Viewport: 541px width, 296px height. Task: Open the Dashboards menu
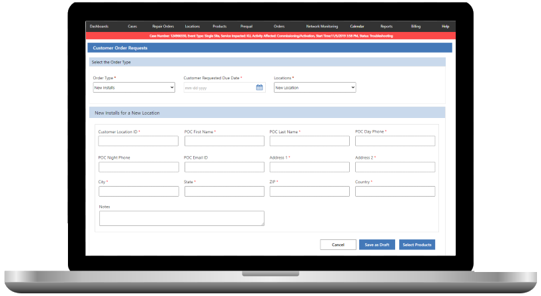tap(99, 26)
